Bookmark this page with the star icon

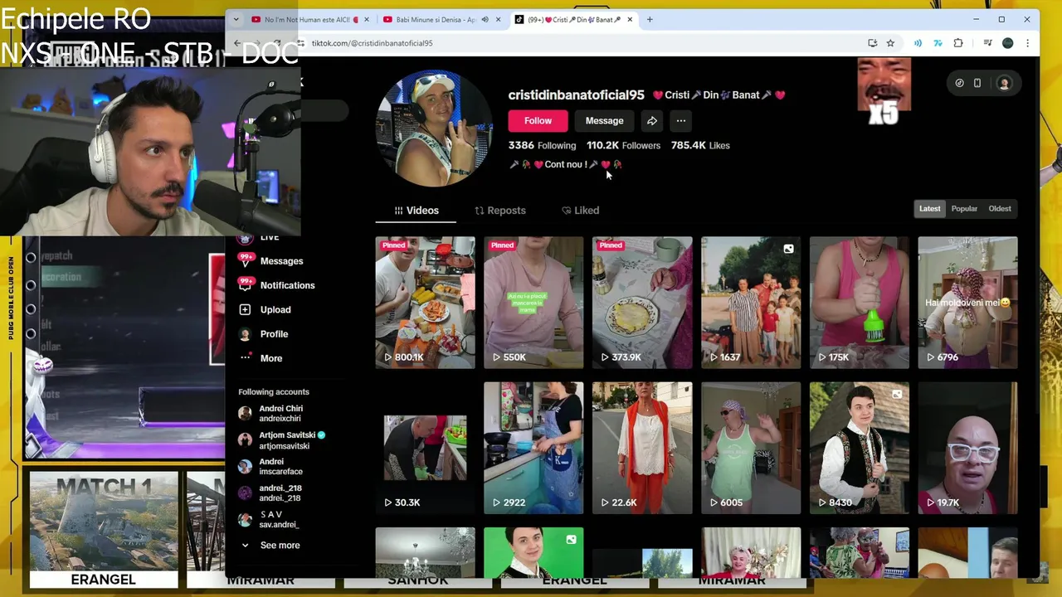890,43
